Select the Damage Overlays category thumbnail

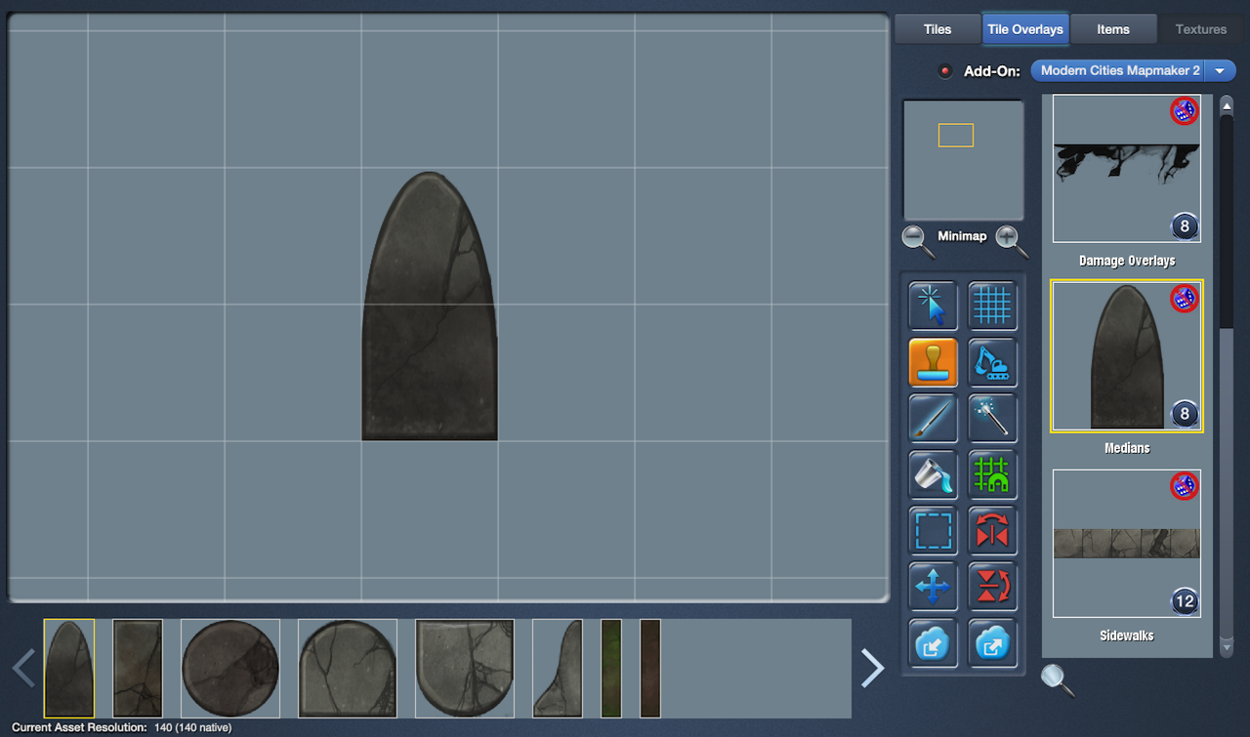tap(1127, 169)
